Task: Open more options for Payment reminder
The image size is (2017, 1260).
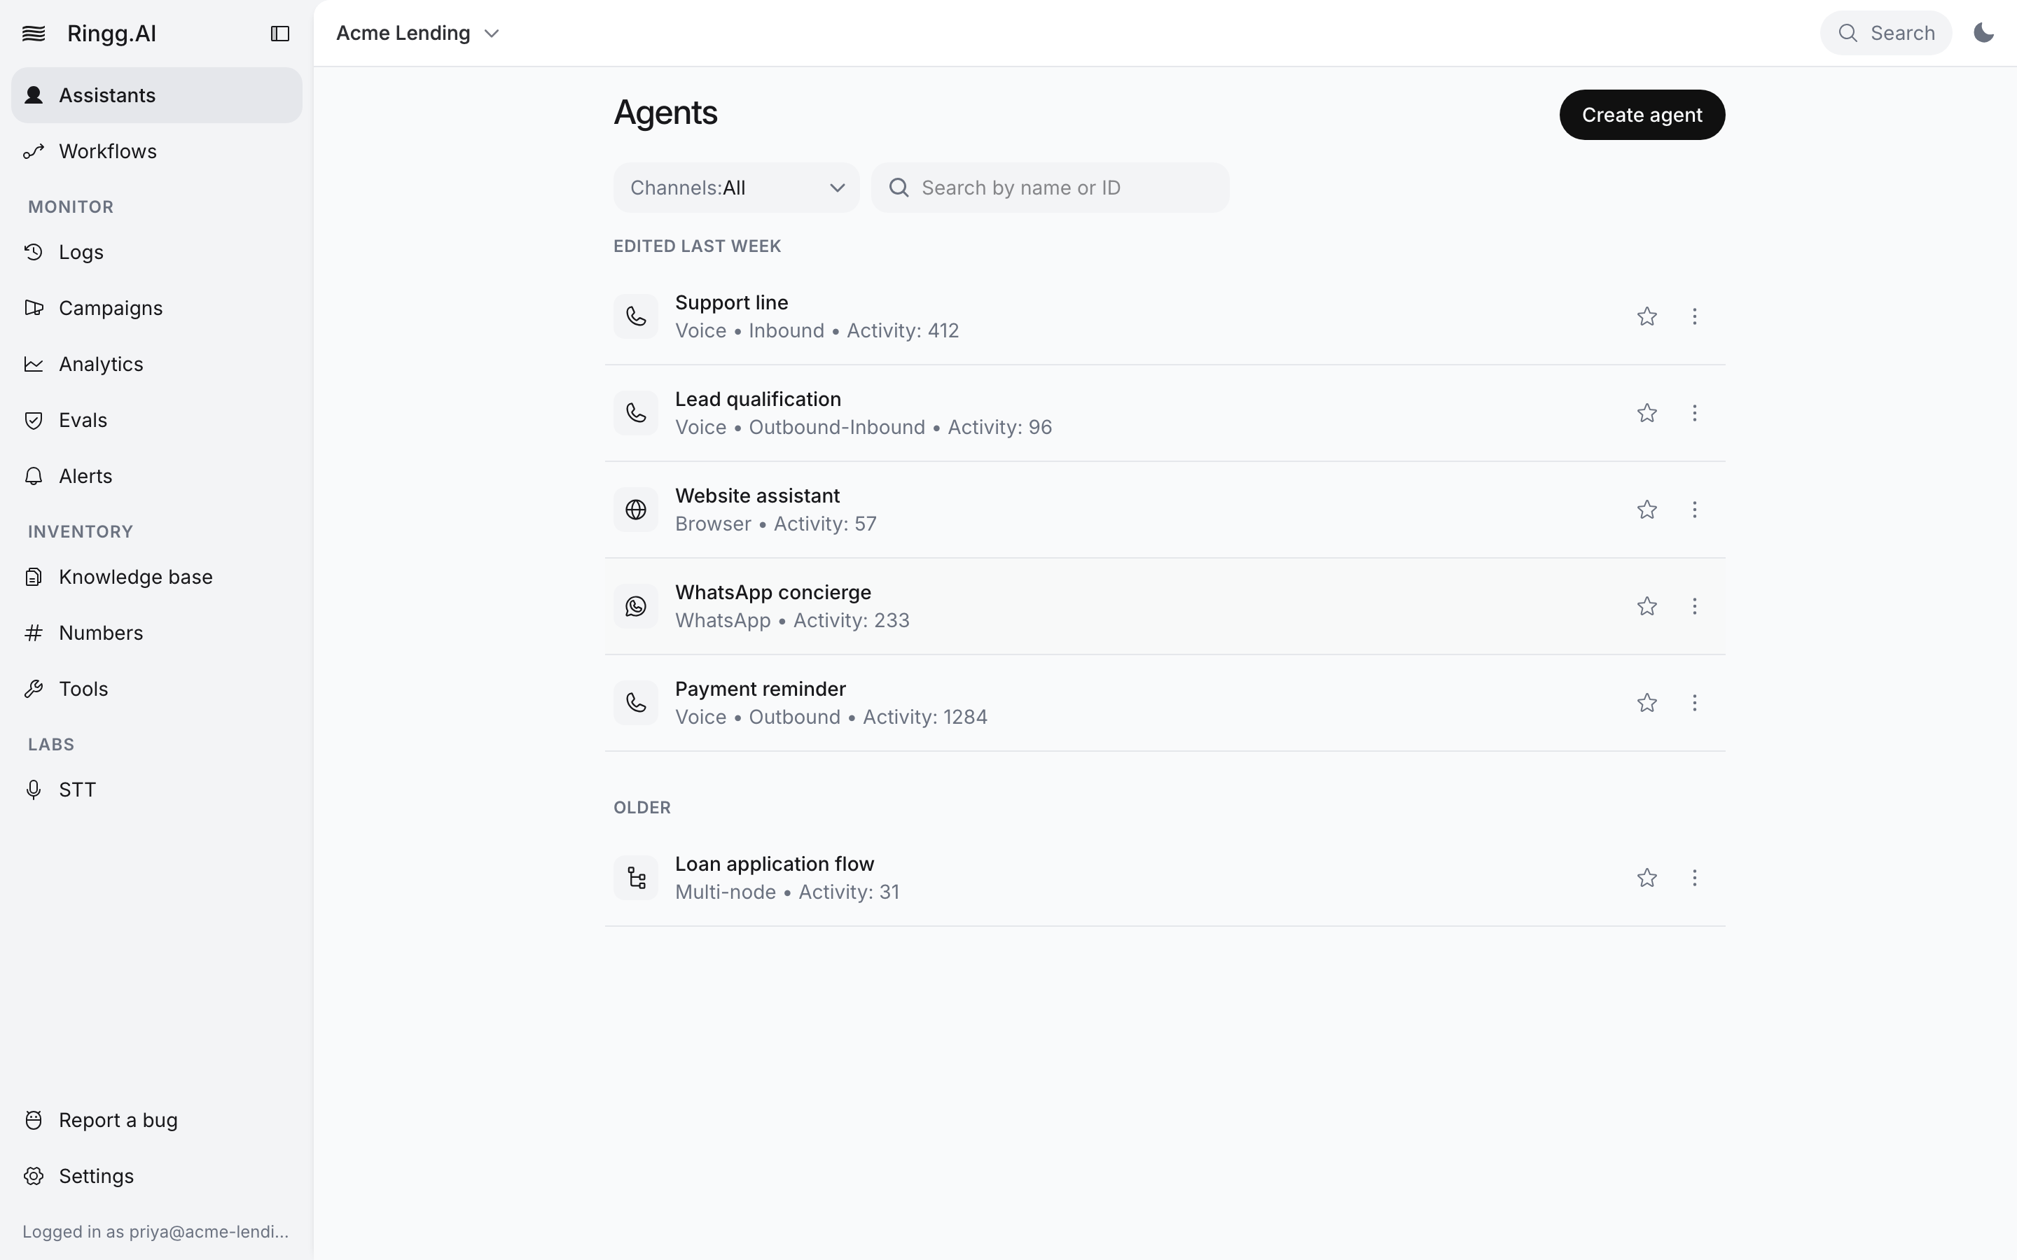Action: click(x=1694, y=703)
